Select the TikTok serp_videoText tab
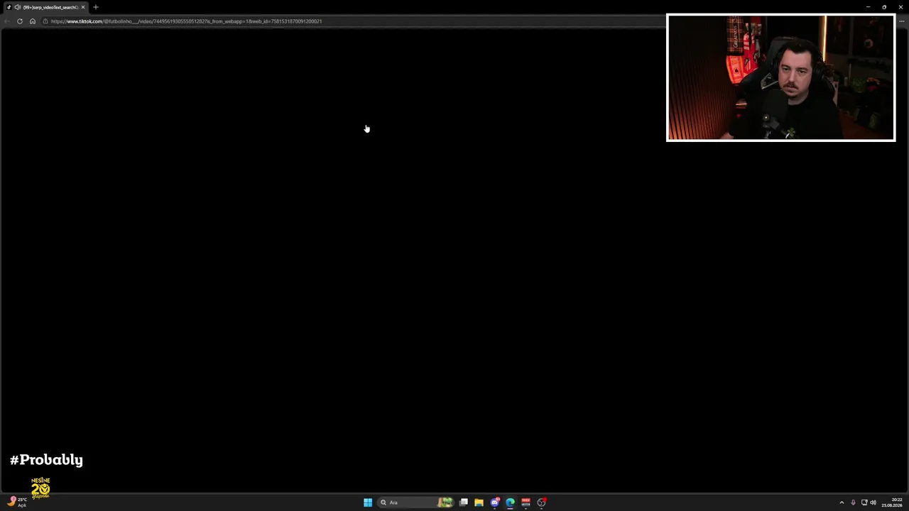The width and height of the screenshot is (909, 511). [x=46, y=7]
